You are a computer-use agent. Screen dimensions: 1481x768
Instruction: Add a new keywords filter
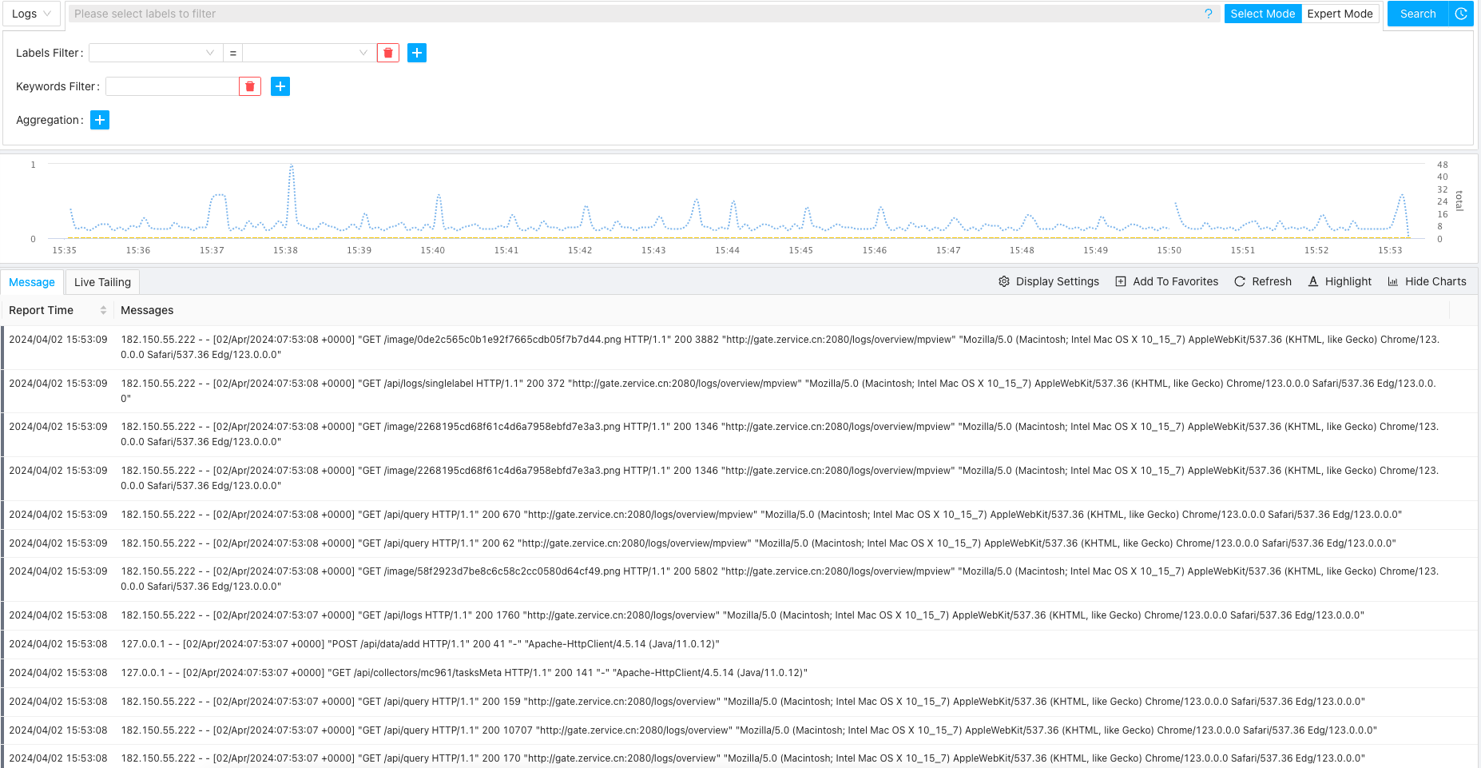coord(280,86)
